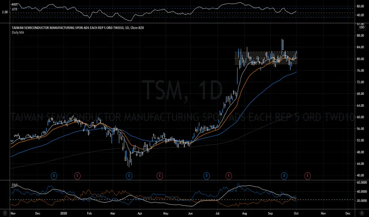Click the 84.00 price scale label
The height and width of the screenshot is (217, 369).
pos(360,47)
